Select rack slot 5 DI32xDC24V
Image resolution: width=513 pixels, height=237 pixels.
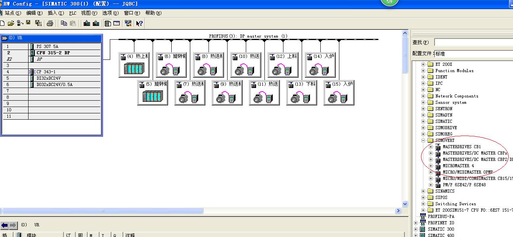[52, 78]
